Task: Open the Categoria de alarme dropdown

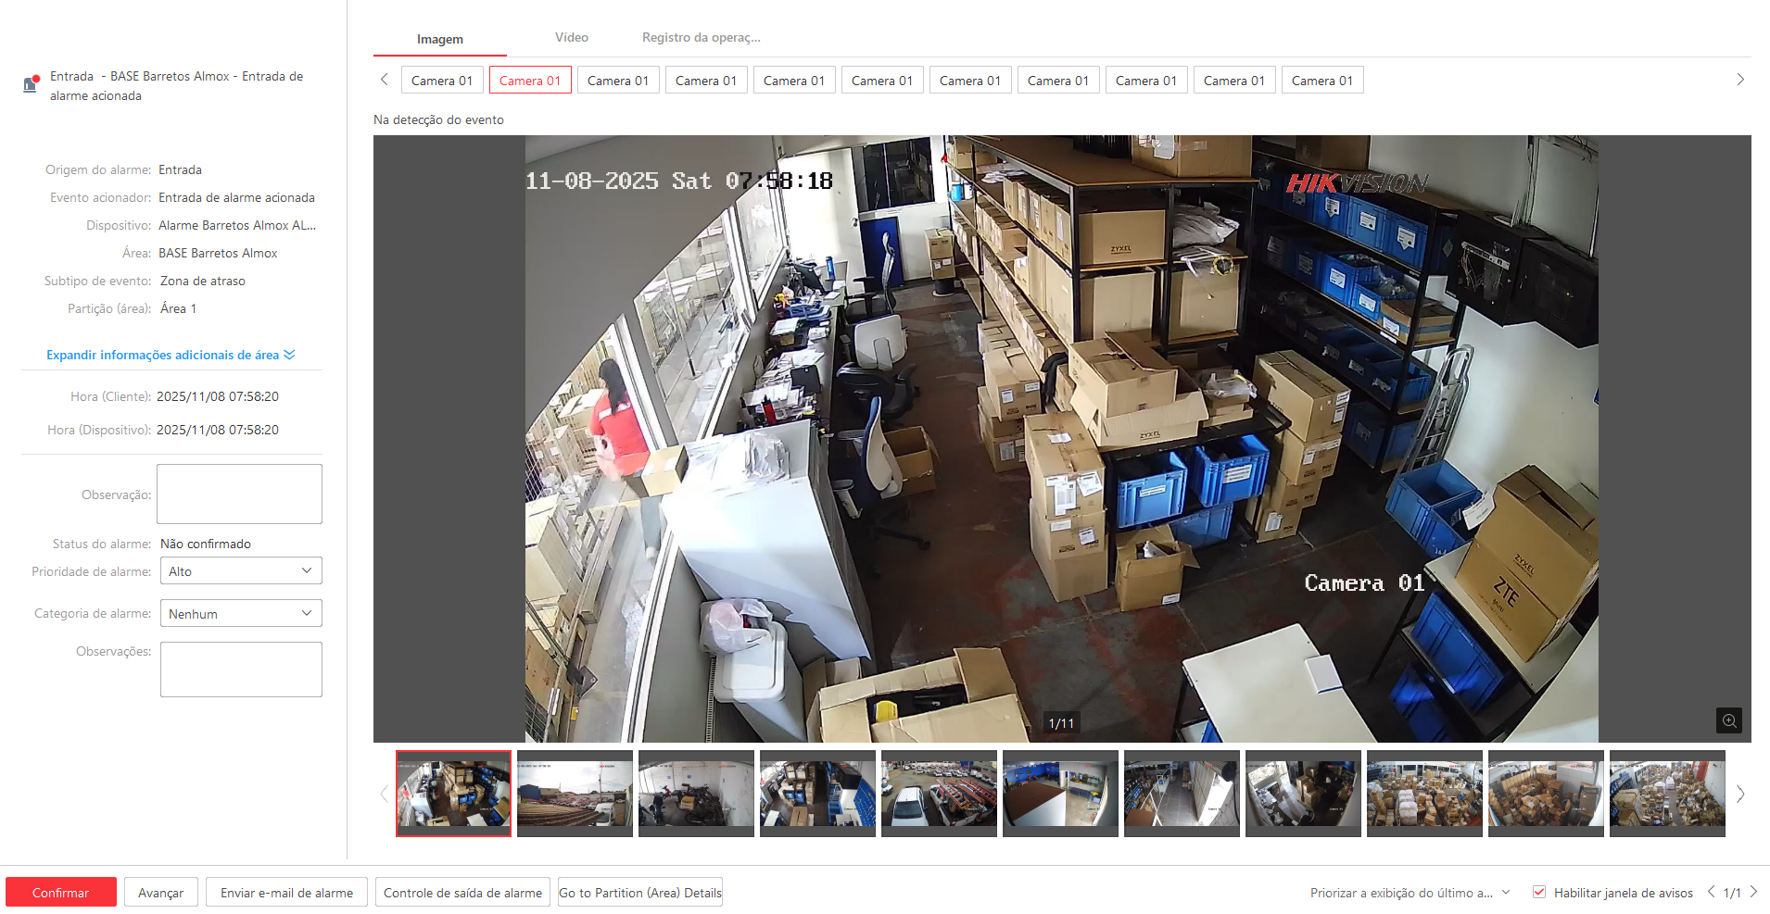Action: [241, 614]
